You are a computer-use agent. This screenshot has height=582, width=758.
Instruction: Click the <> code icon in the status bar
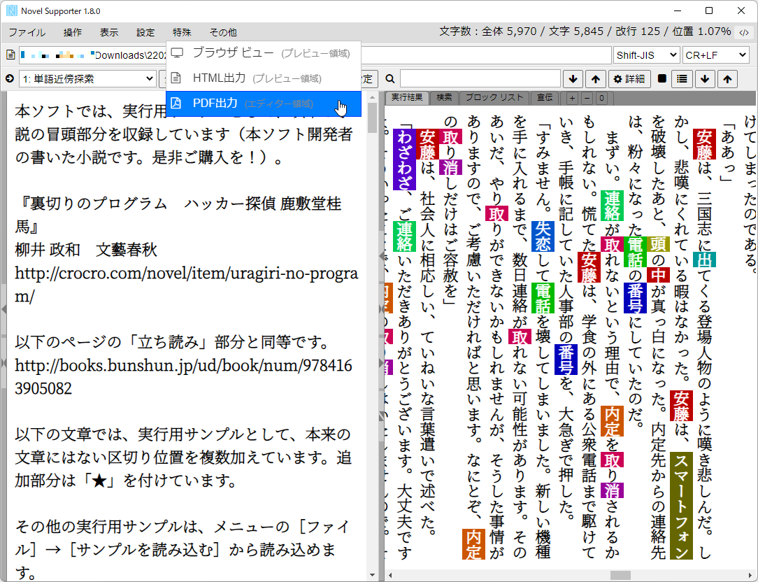[743, 32]
